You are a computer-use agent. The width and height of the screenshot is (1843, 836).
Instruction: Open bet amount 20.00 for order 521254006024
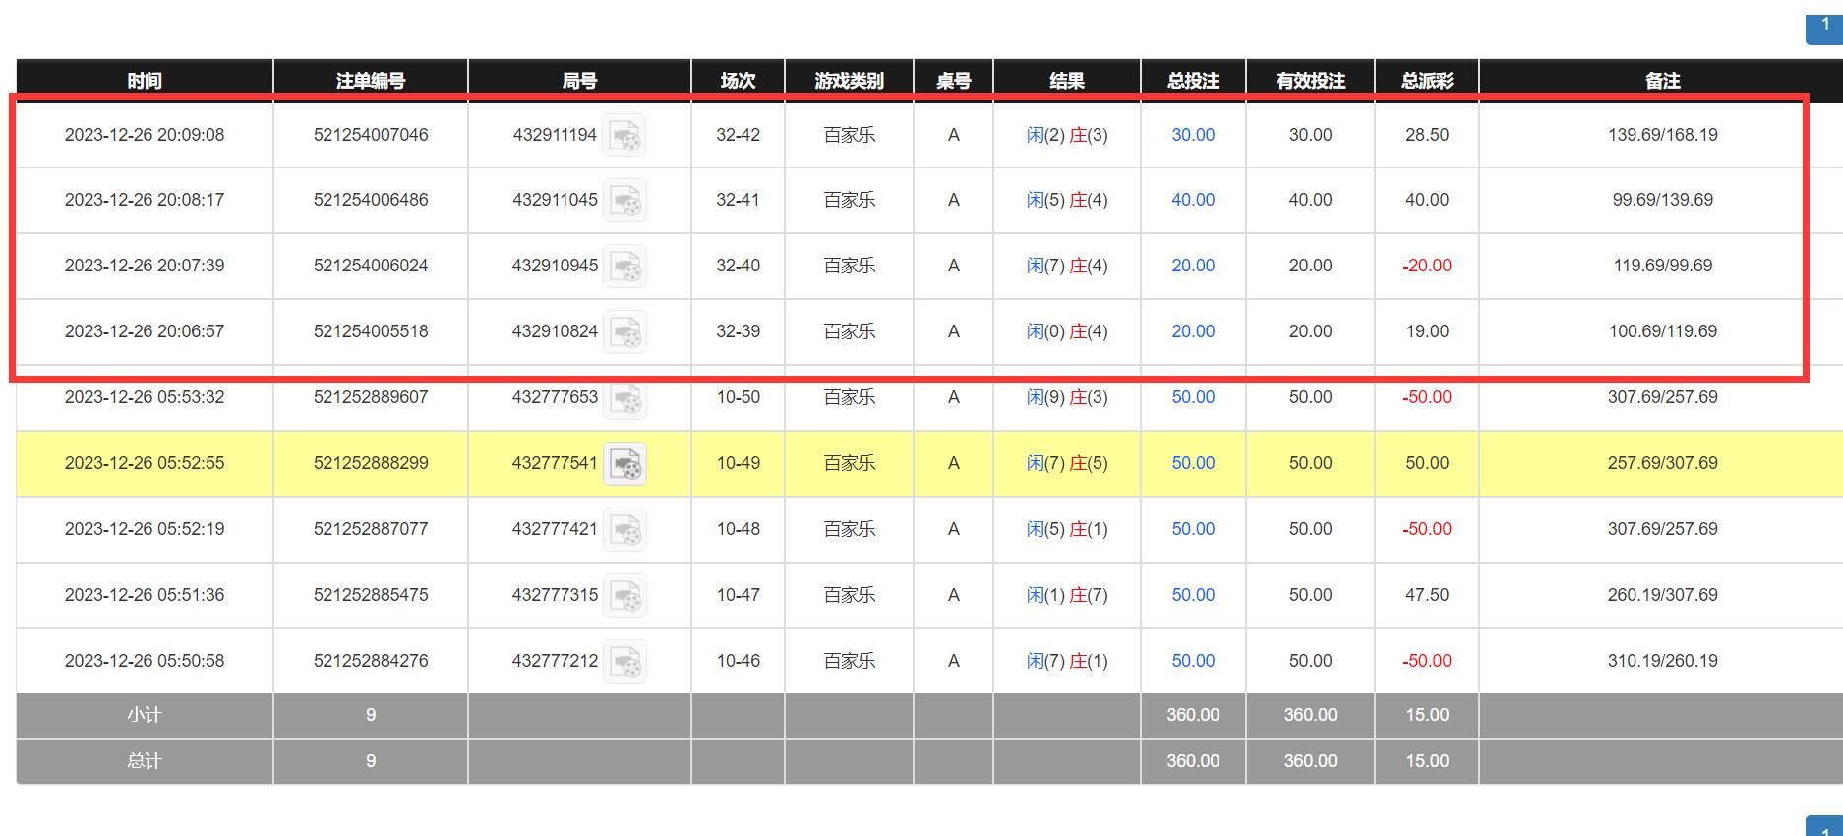[1193, 266]
